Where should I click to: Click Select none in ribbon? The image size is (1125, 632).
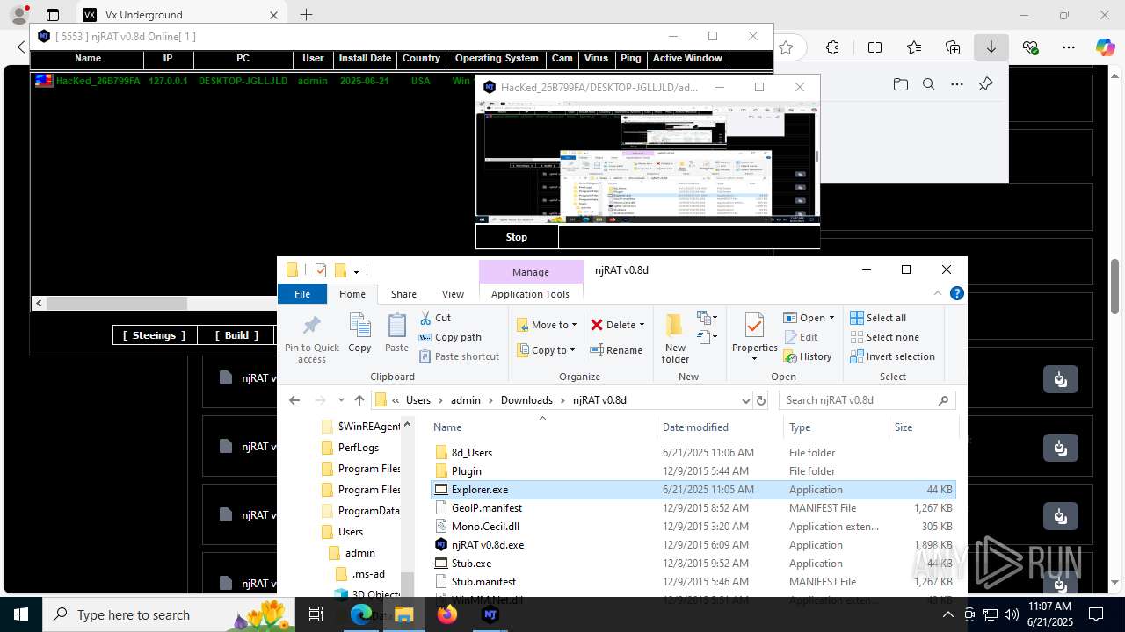point(884,337)
